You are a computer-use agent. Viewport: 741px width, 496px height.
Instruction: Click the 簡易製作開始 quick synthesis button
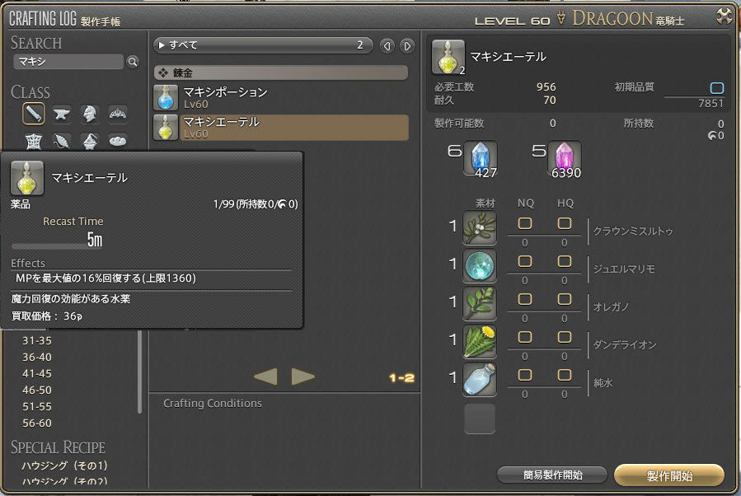[x=552, y=475]
